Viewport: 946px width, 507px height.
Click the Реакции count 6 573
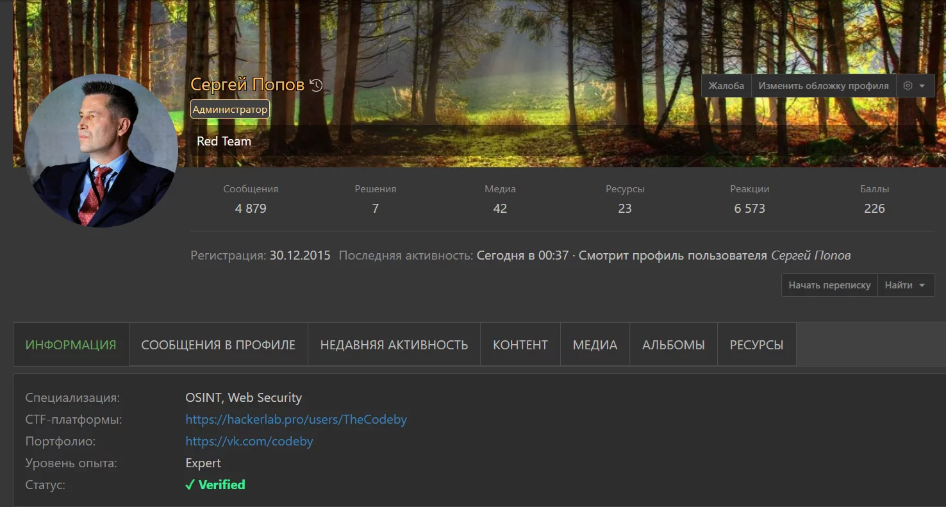749,208
